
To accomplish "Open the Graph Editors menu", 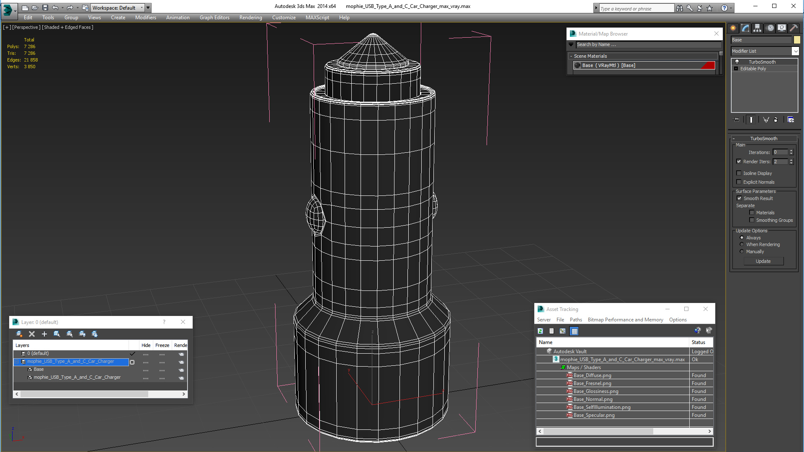I will (x=214, y=18).
